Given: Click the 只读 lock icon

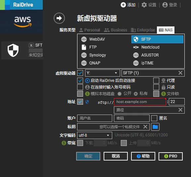Looking at the screenshot, I should (x=164, y=87).
